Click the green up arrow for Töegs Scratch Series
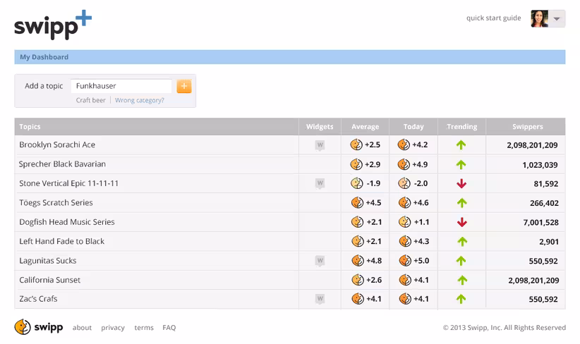 [461, 203]
